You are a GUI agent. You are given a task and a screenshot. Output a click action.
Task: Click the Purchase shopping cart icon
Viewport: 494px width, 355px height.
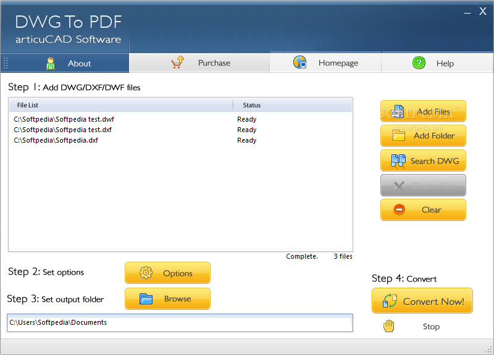point(178,62)
